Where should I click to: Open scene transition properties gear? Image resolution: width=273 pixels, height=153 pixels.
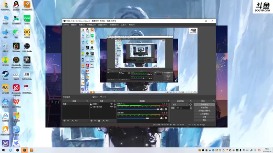click(x=190, y=105)
